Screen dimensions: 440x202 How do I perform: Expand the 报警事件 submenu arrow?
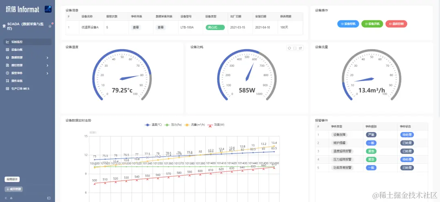pyautogui.click(x=47, y=73)
